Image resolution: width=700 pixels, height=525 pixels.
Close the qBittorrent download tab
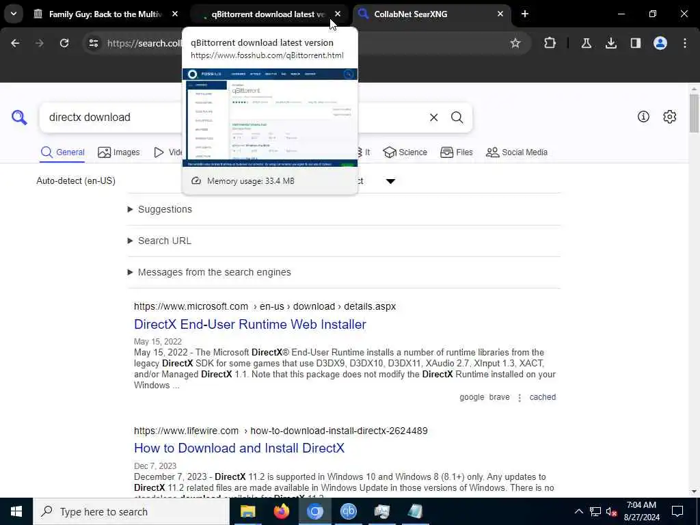338,14
